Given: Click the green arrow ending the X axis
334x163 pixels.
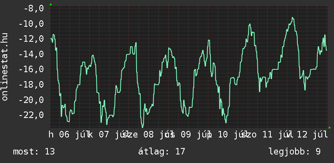Looking at the screenshot, I should [x=330, y=128].
